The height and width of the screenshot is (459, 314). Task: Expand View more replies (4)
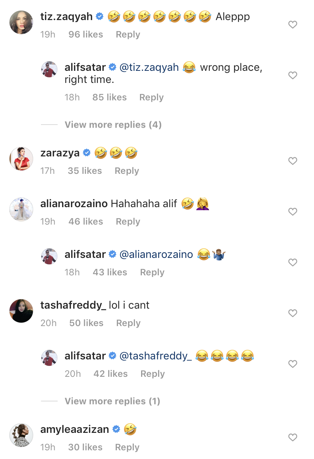coord(113,125)
